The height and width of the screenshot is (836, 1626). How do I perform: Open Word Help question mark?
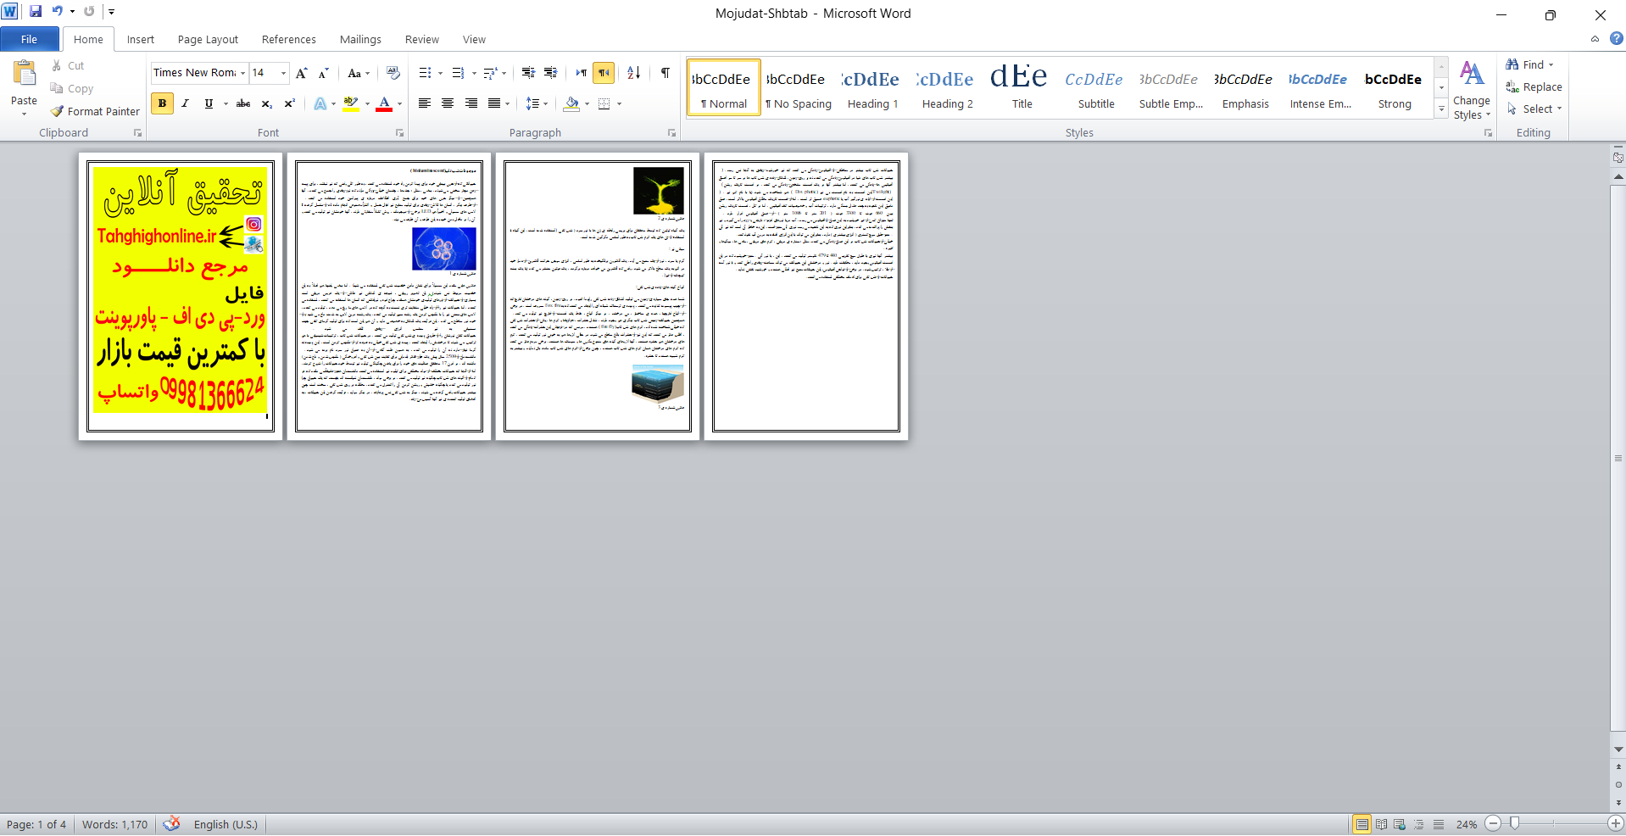click(x=1616, y=38)
